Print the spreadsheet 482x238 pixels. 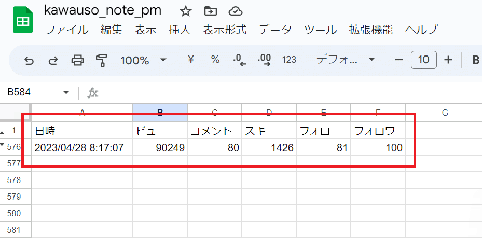tap(77, 60)
